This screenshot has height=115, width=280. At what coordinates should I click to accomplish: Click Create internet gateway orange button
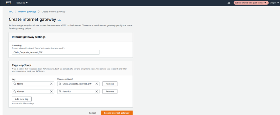[x=117, y=113]
